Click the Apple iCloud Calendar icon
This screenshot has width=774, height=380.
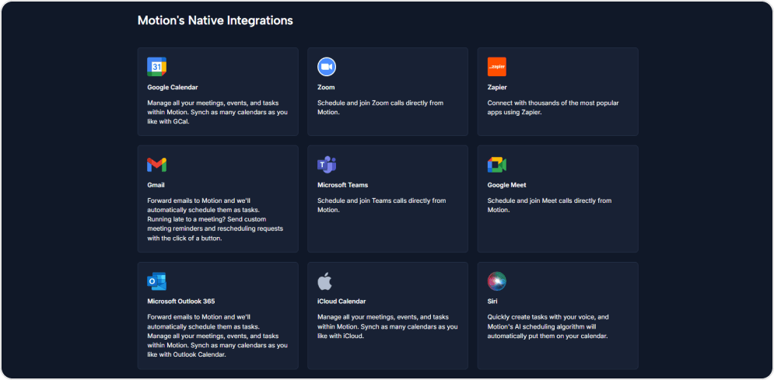[324, 281]
